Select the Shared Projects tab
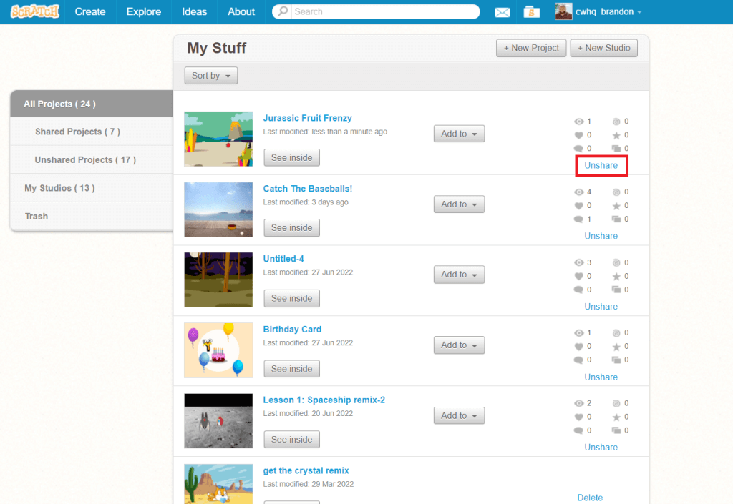Viewport: 733px width, 504px height. tap(77, 132)
